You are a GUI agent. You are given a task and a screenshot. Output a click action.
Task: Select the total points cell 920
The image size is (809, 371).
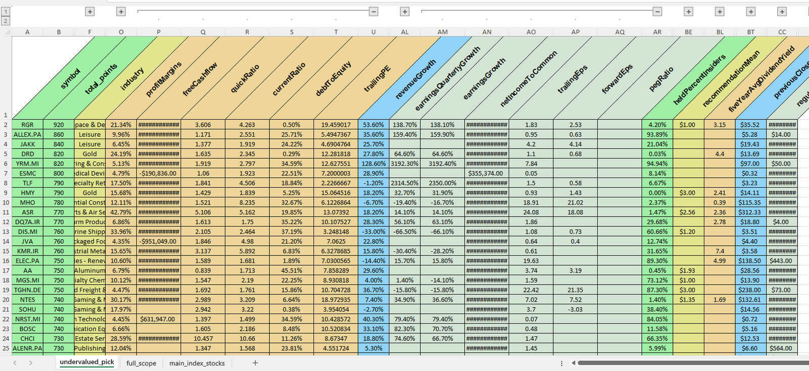tap(59, 125)
